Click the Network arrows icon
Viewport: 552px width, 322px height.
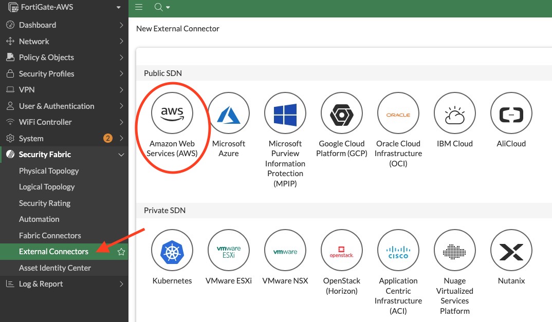click(x=10, y=41)
